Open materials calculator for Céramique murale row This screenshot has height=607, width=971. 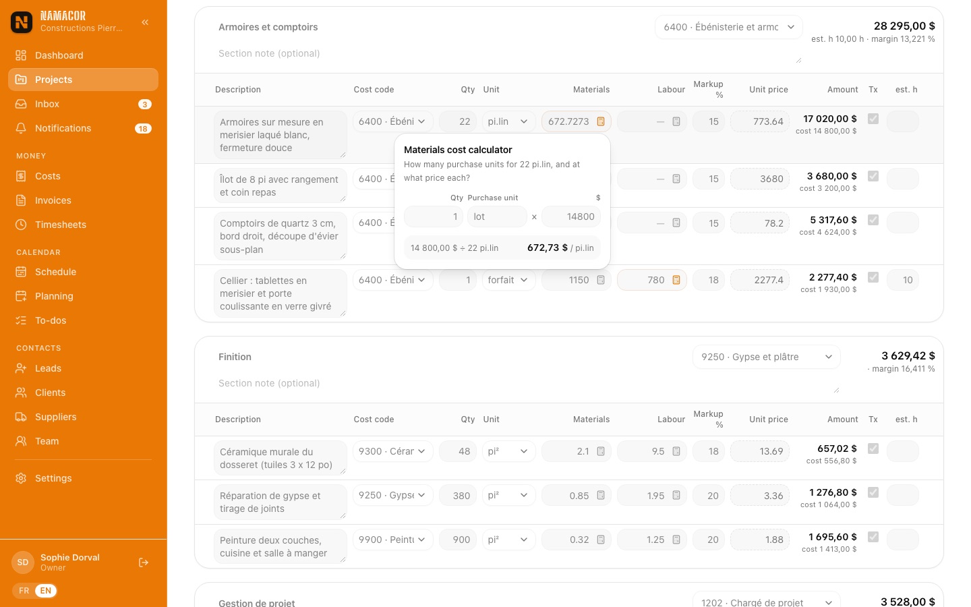[601, 451]
